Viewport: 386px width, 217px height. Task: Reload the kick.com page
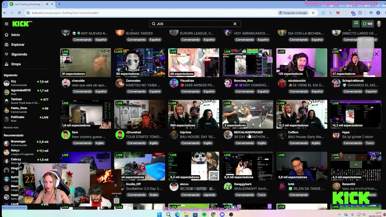(x=19, y=13)
